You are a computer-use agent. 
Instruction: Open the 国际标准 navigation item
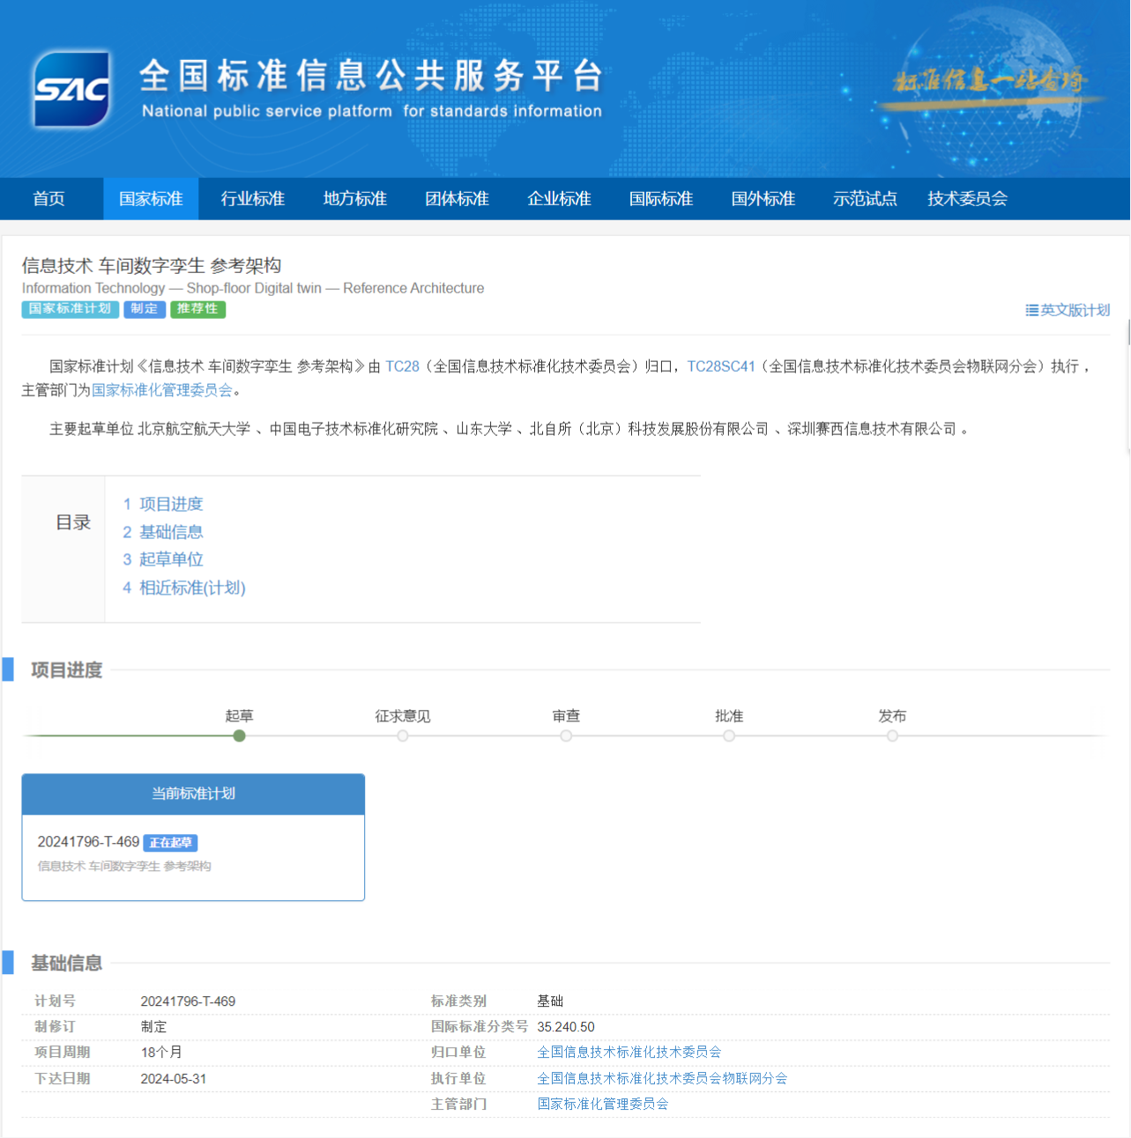click(660, 199)
